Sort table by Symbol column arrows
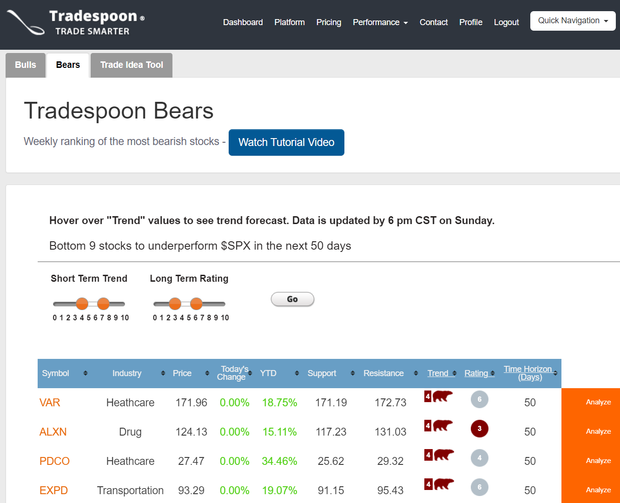 (x=86, y=373)
